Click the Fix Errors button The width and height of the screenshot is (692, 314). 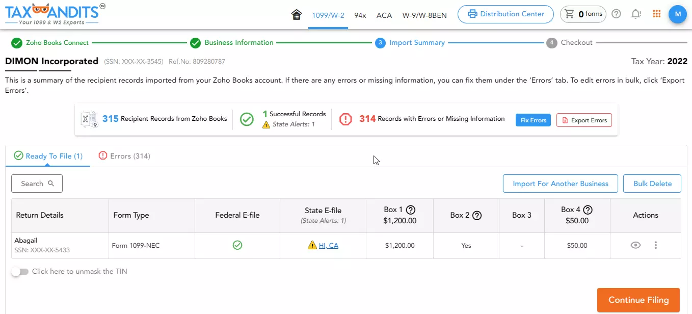533,120
